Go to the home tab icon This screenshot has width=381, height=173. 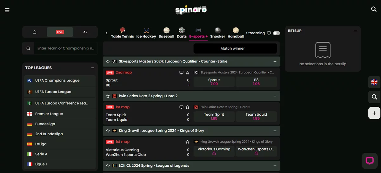35,32
